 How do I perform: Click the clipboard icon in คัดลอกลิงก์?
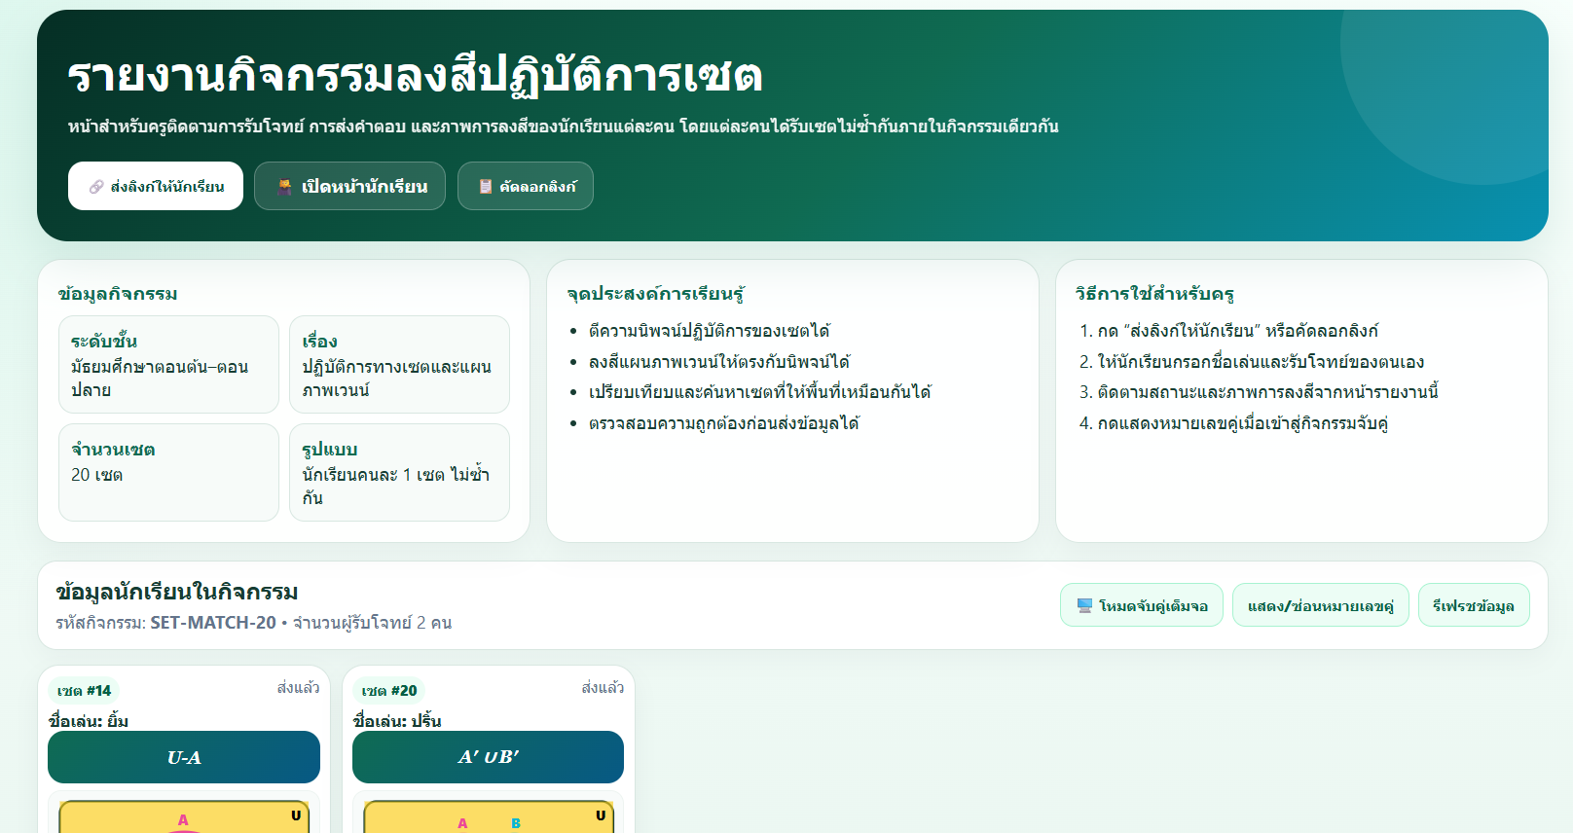click(485, 187)
